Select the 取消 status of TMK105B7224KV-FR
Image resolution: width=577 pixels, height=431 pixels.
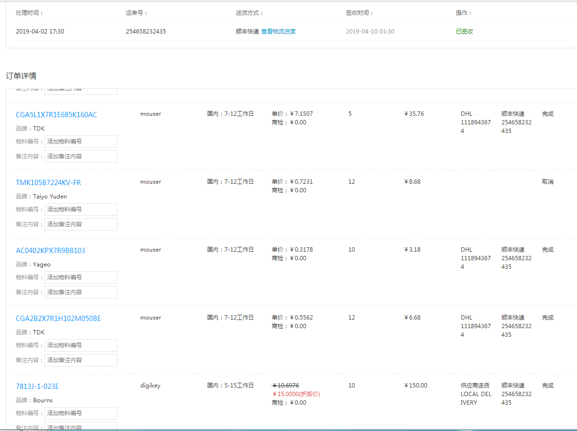[548, 182]
